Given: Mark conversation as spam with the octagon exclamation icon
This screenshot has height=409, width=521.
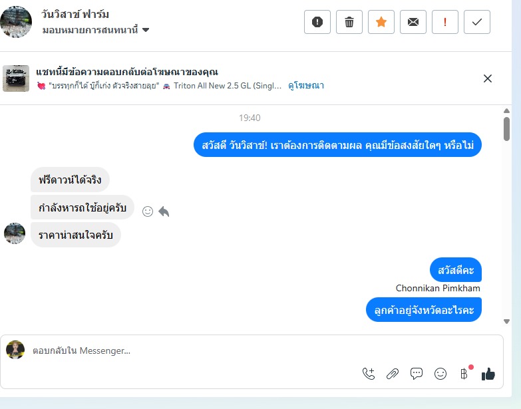Looking at the screenshot, I should pyautogui.click(x=317, y=22).
